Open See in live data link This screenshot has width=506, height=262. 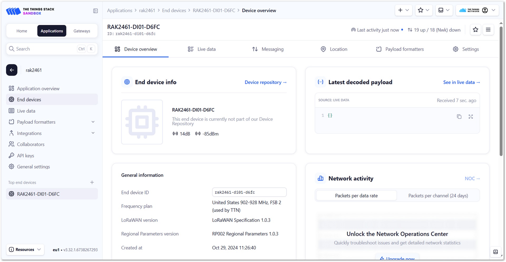[461, 82]
